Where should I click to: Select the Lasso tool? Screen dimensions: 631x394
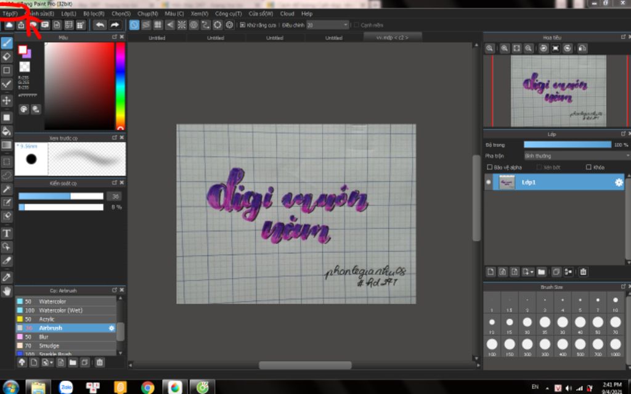click(x=6, y=176)
